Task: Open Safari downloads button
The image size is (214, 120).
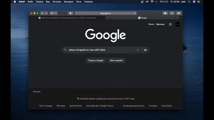Action: 165,13
